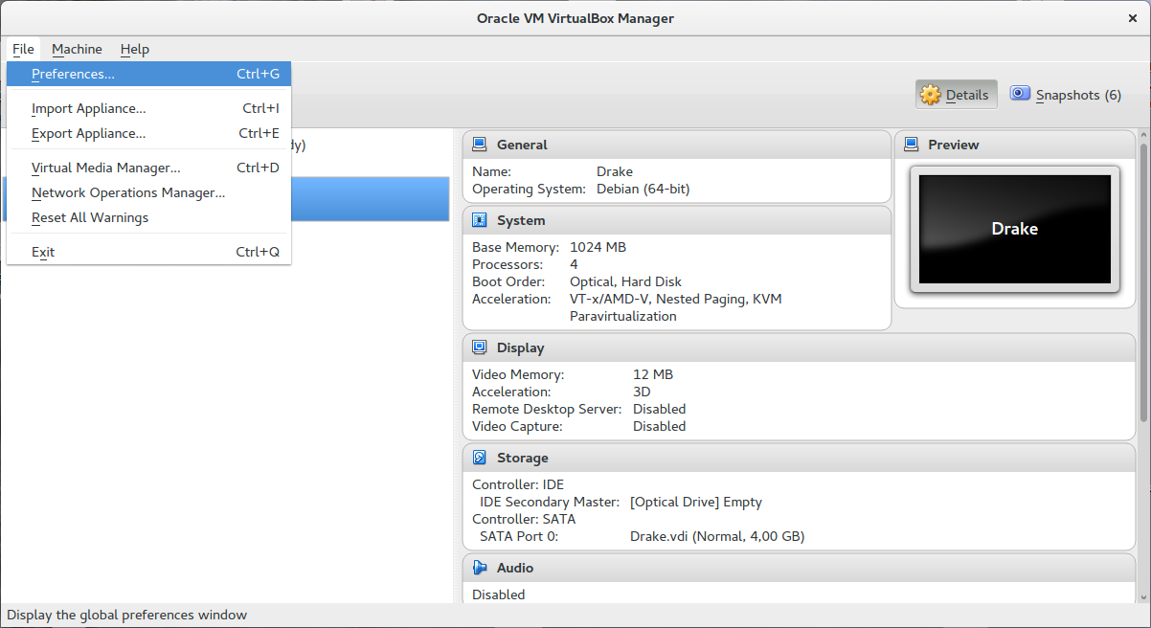The width and height of the screenshot is (1151, 628).
Task: Click the Display monitor icon
Action: [x=480, y=348]
